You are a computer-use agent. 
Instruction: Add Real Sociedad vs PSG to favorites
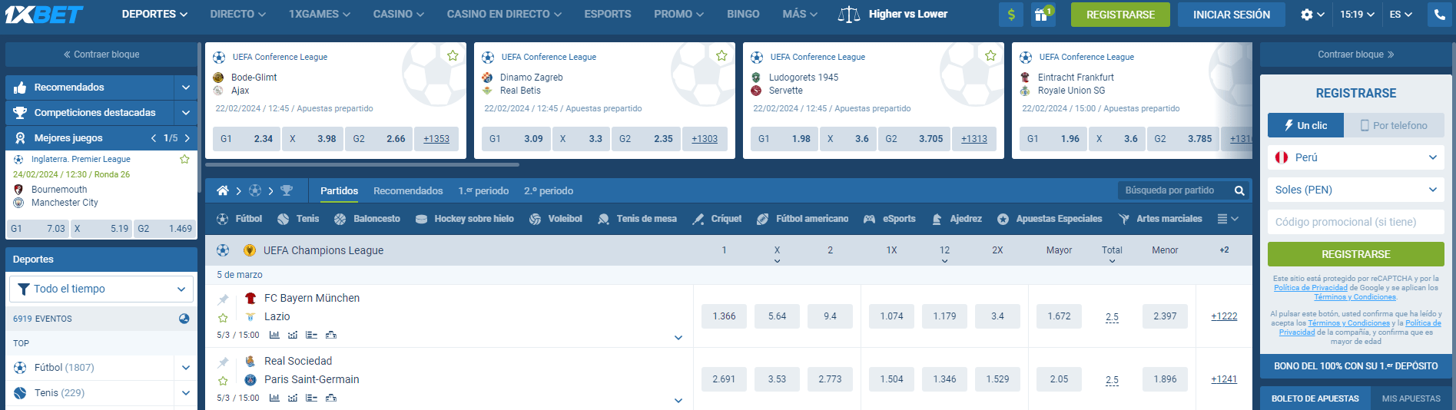(x=223, y=380)
